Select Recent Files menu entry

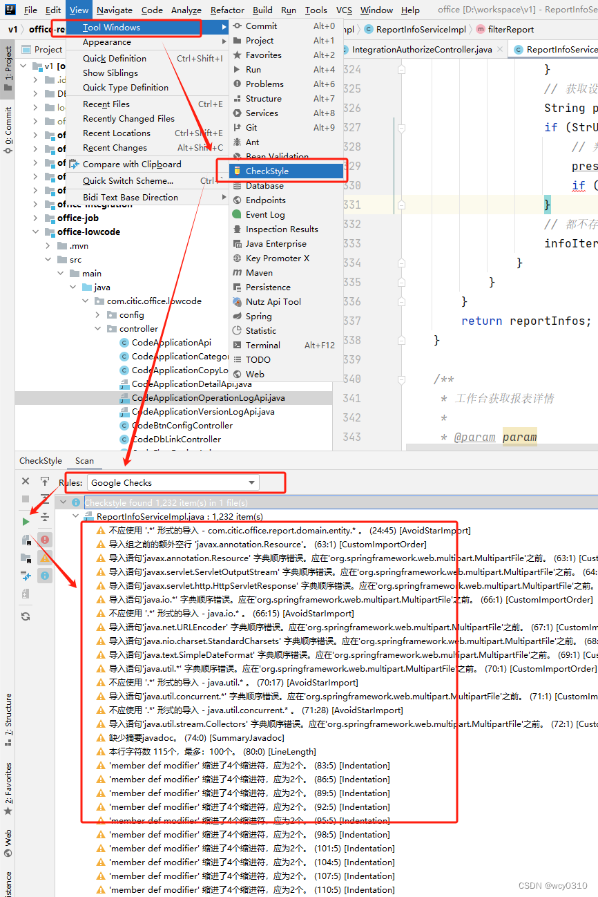pos(148,104)
